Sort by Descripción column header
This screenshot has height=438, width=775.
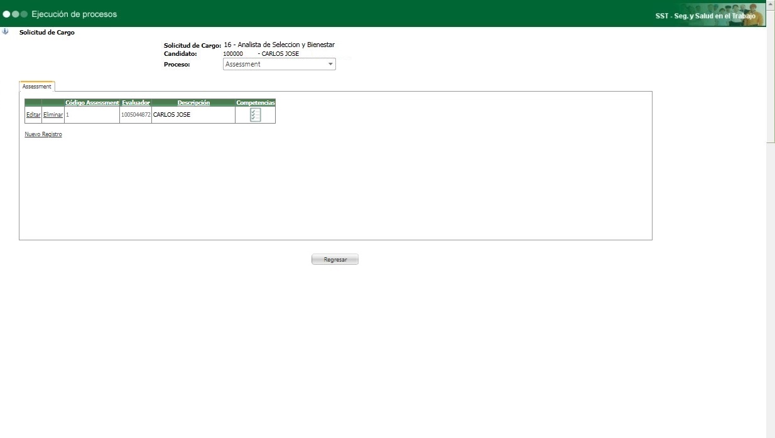193,103
